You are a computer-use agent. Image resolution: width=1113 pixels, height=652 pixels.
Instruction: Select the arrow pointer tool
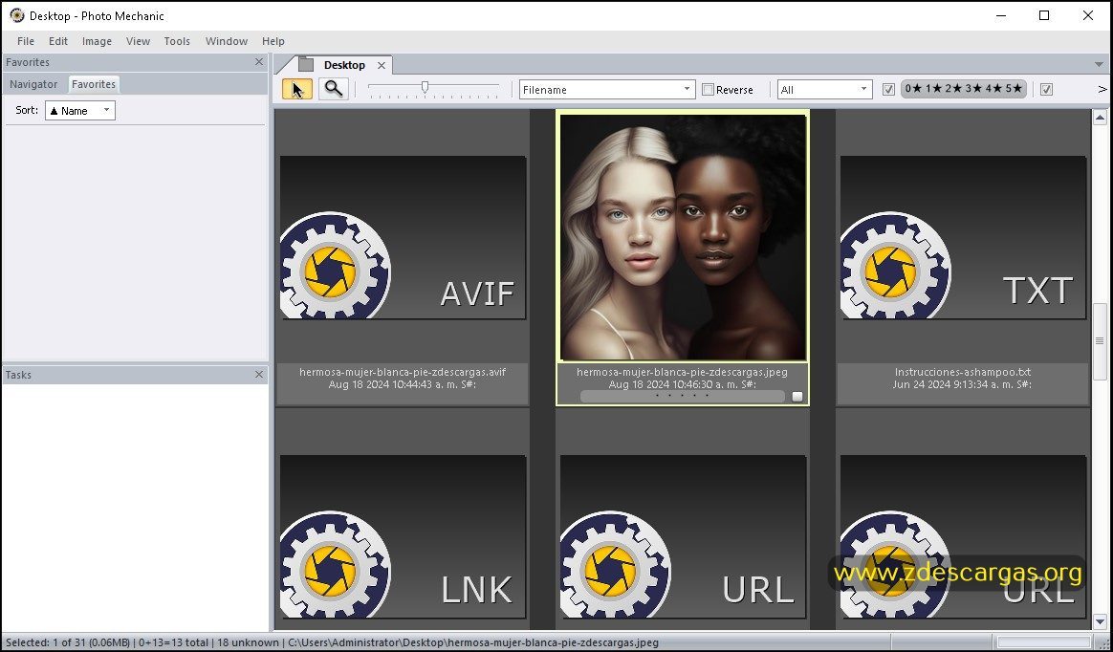(296, 90)
